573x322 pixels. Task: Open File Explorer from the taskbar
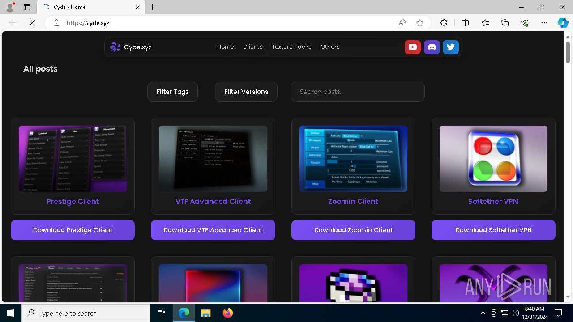pos(205,313)
